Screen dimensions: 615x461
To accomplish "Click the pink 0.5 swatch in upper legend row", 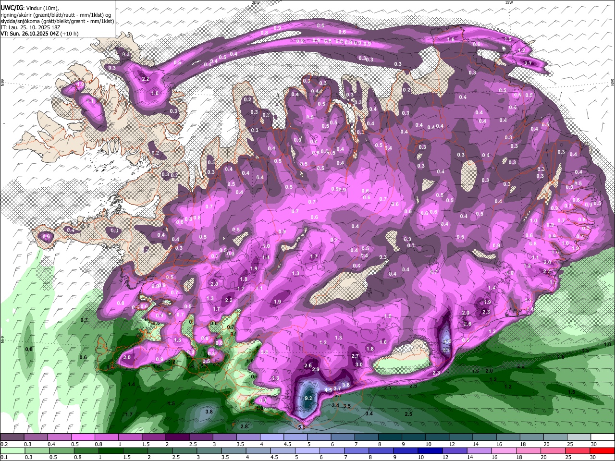I will pos(83,437).
